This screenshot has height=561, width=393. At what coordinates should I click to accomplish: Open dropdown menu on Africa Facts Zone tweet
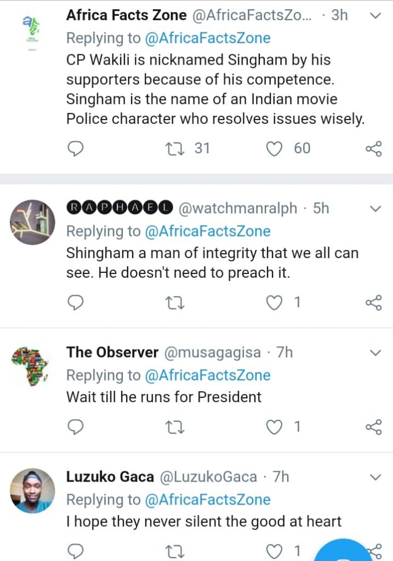(x=375, y=15)
